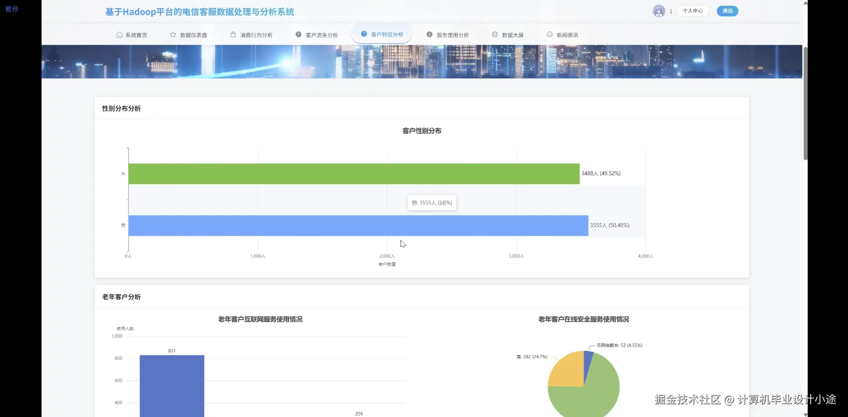Switch to 客户流失分析 tab
The width and height of the screenshot is (848, 417).
pos(317,35)
